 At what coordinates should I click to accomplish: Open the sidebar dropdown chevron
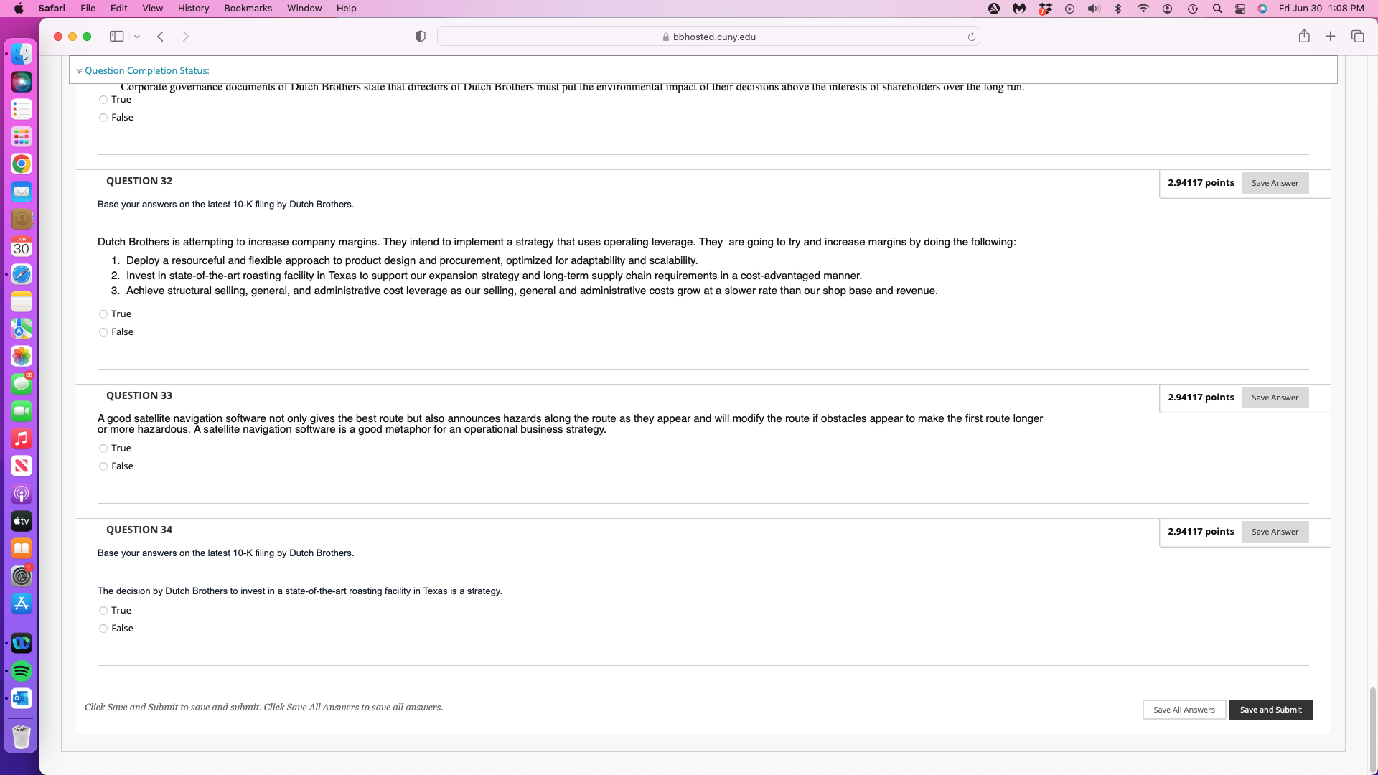pos(137,37)
